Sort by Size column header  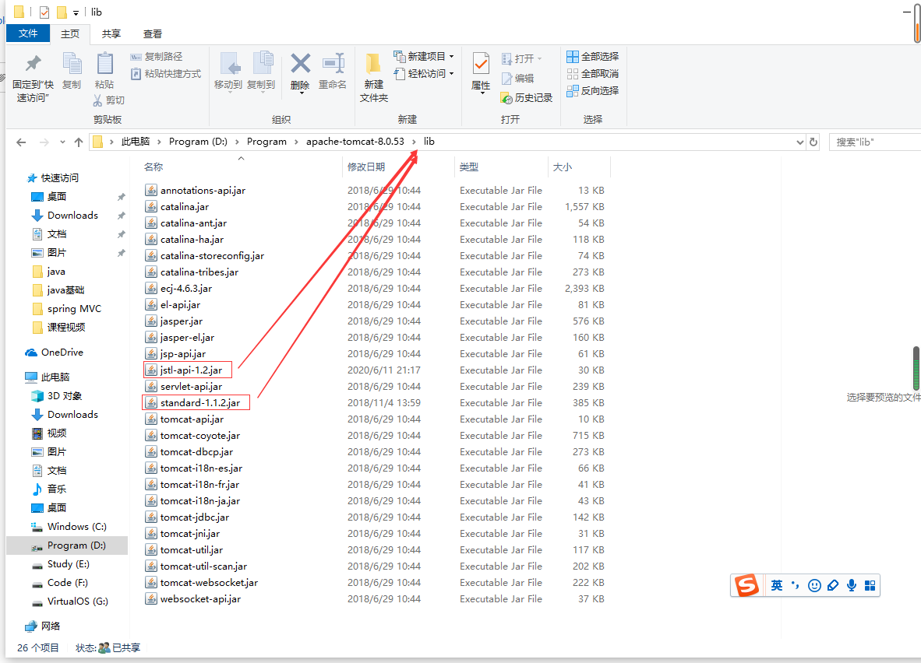click(x=562, y=167)
